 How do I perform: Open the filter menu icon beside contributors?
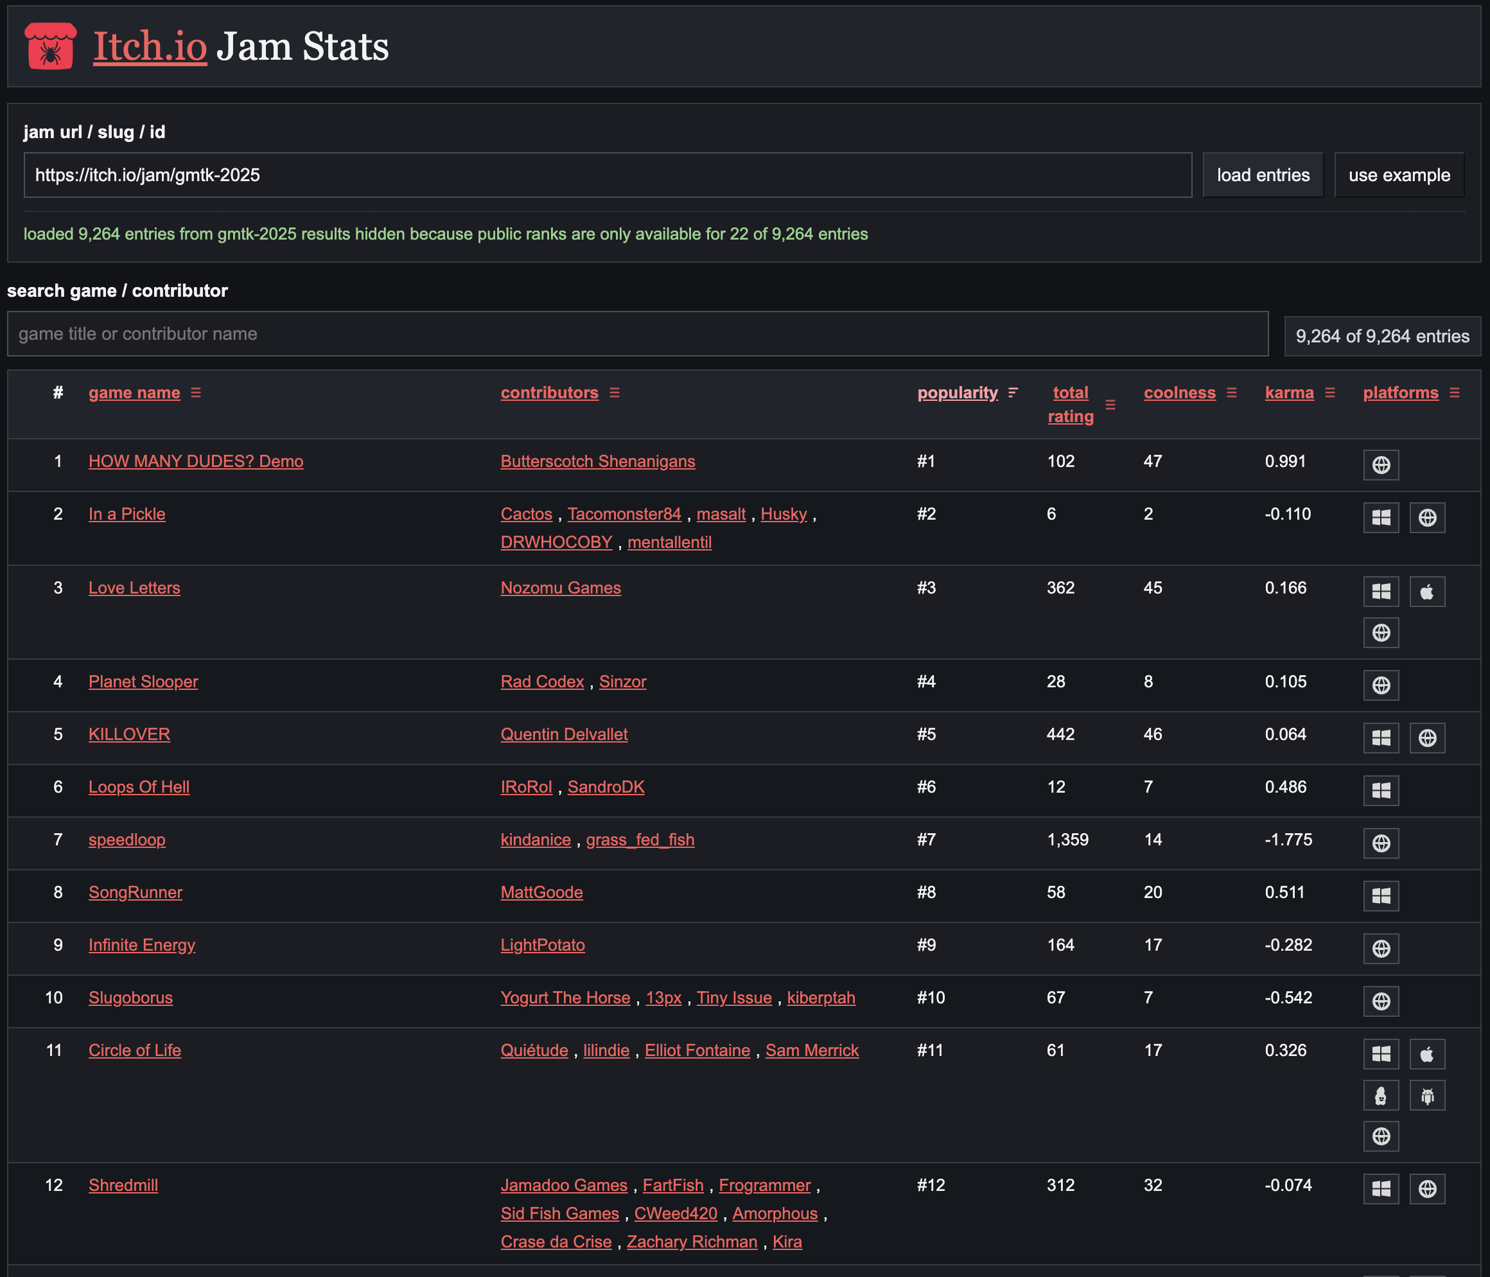click(x=614, y=393)
